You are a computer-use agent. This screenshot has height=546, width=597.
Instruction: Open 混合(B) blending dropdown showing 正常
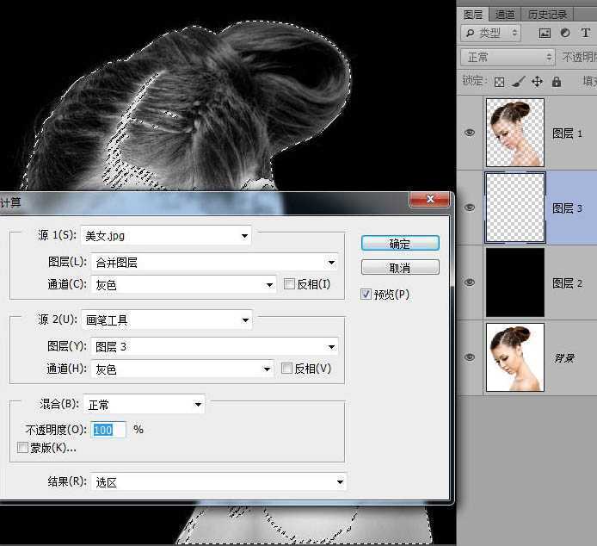click(x=144, y=404)
